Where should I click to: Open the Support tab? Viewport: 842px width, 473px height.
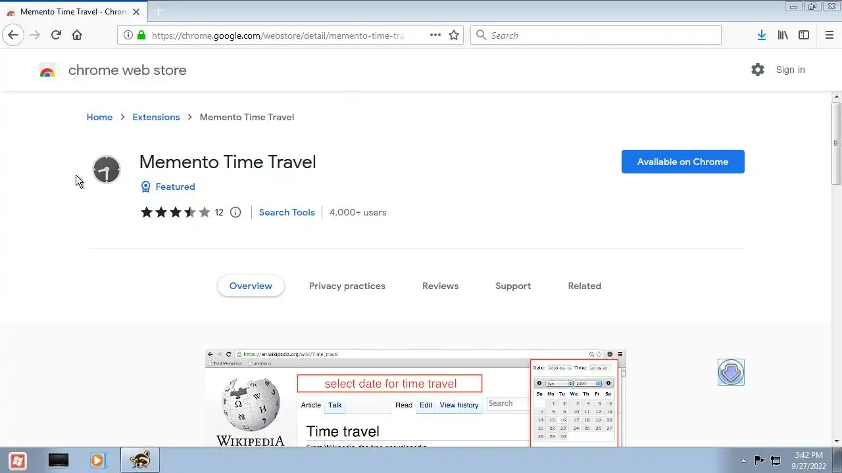(x=513, y=286)
